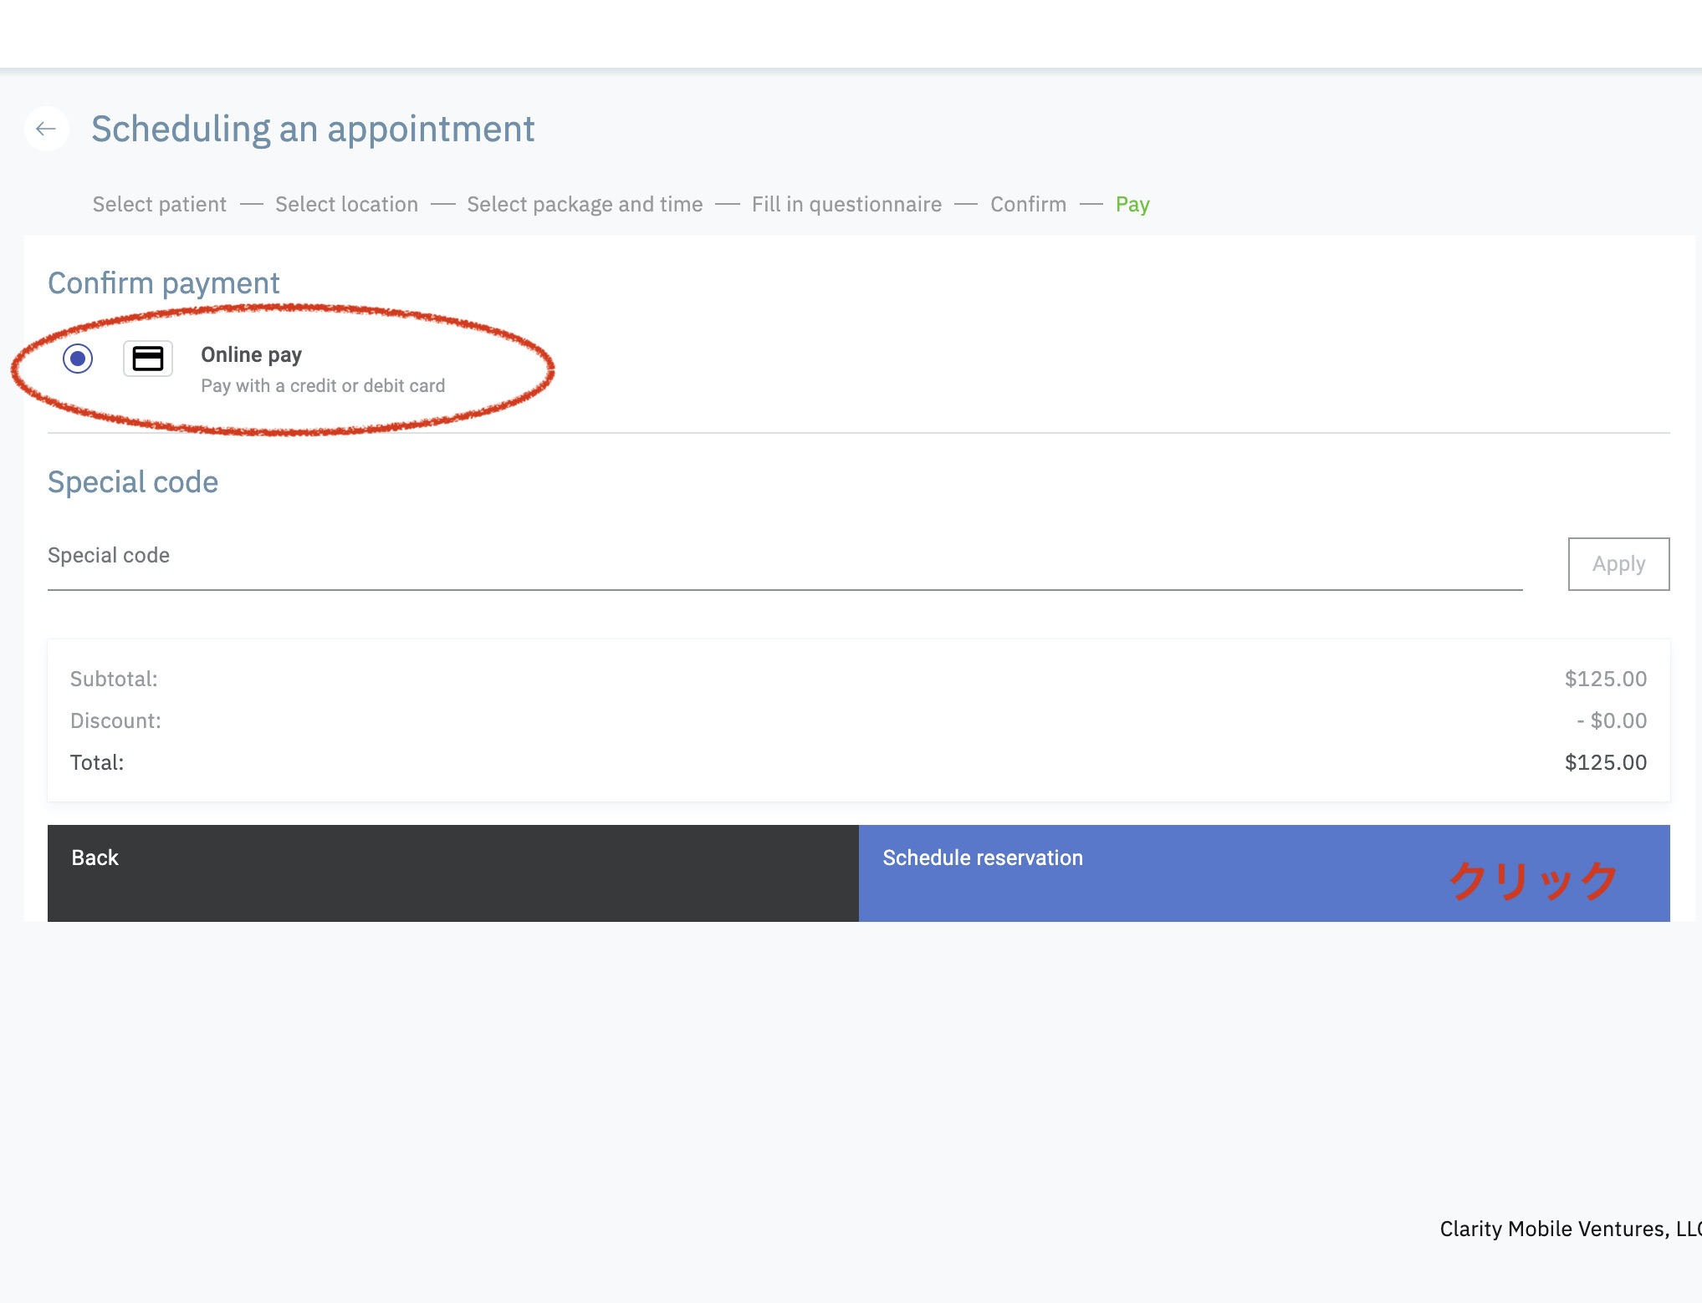Screen dimensions: 1702x1303
Task: Open the Select package and time step
Action: tap(585, 205)
